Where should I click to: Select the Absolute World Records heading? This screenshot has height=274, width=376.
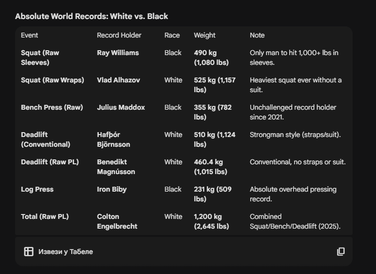coord(91,16)
